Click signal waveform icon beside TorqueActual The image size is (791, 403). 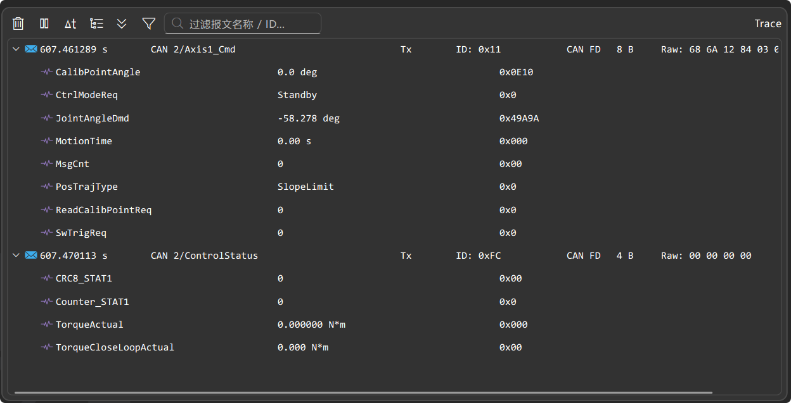coord(46,325)
